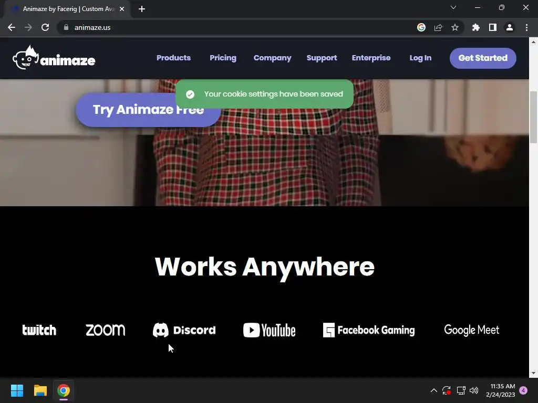
Task: Click the browser forward arrow
Action: [x=28, y=27]
